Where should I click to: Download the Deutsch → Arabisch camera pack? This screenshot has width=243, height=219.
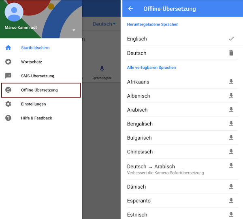point(231,165)
